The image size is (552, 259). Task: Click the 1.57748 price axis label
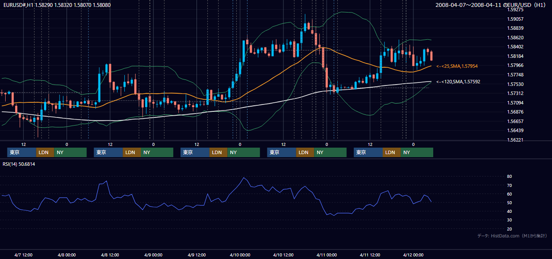click(516, 75)
